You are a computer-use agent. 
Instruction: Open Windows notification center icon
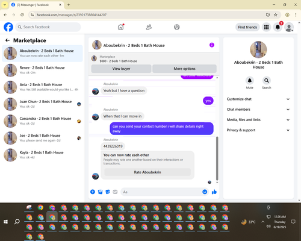tap(293, 222)
